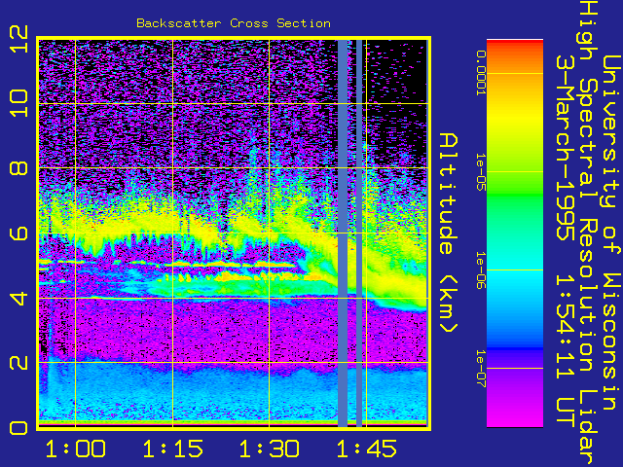
Task: Click the colorbar label '1e-06'
Action: point(481,270)
